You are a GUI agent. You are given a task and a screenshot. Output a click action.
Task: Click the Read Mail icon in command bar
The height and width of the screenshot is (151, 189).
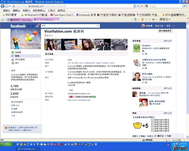(149, 19)
